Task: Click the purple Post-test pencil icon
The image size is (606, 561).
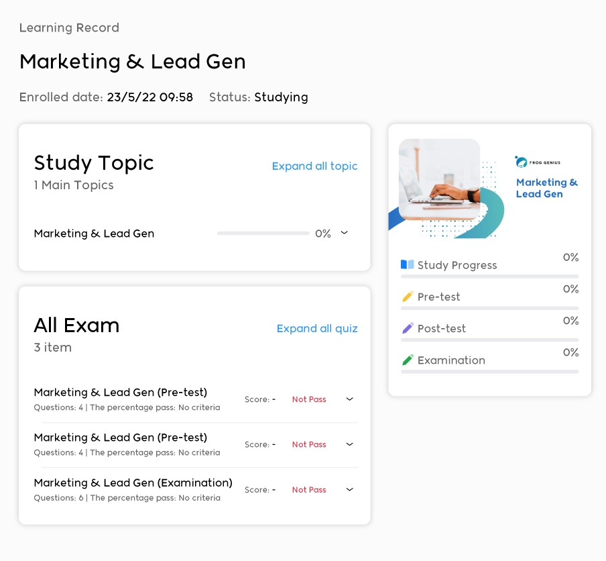Action: pos(407,328)
